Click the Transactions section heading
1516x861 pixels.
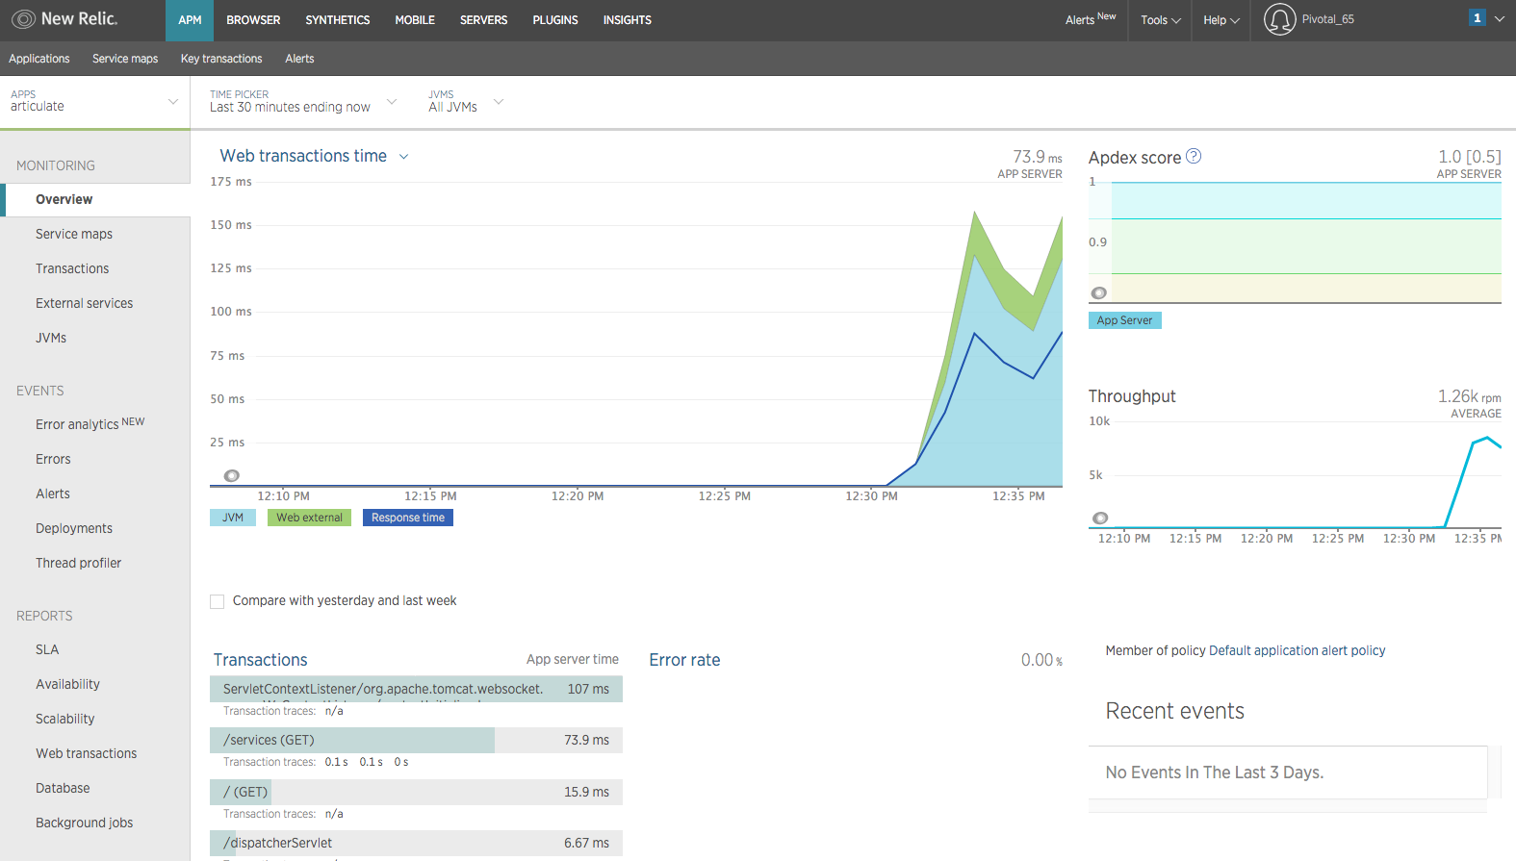click(261, 660)
